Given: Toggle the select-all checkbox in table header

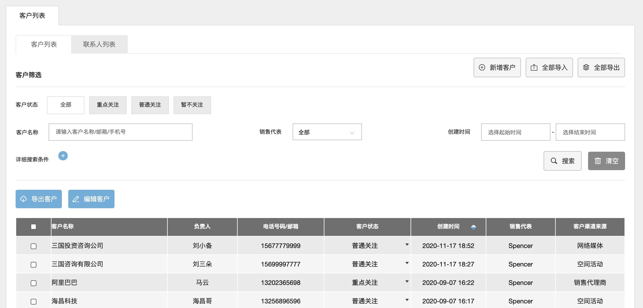Looking at the screenshot, I should pyautogui.click(x=34, y=227).
